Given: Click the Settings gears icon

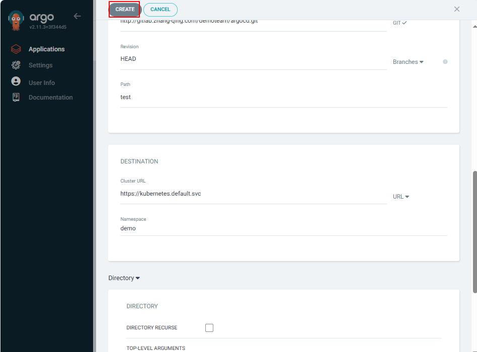Looking at the screenshot, I should pyautogui.click(x=16, y=65).
